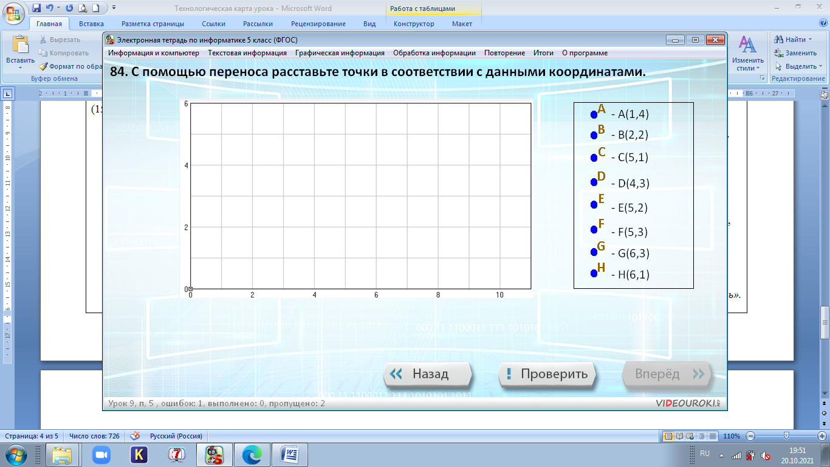This screenshot has height=467, width=830.
Task: Click Заменить replace command
Action: [796, 53]
